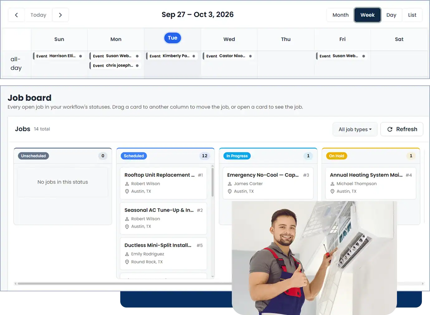Click the Unscheduled column count 0
The height and width of the screenshot is (315, 430).
(103, 156)
